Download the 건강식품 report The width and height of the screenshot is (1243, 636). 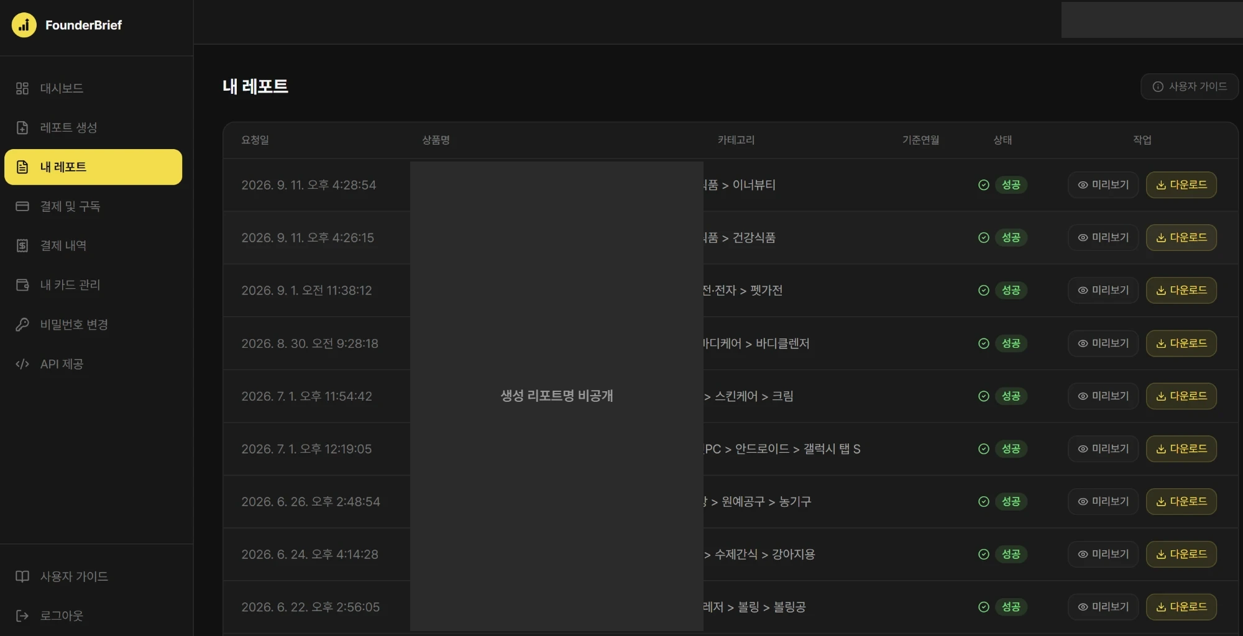coord(1181,238)
